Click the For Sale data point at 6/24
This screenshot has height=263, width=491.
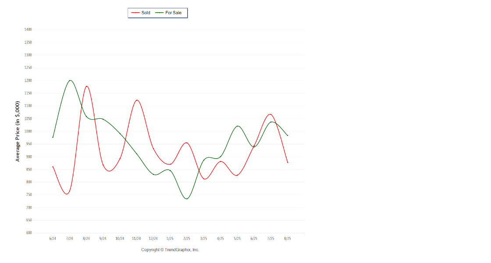point(53,137)
